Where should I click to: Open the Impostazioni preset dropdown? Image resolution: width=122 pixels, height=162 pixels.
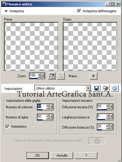tap(88, 88)
